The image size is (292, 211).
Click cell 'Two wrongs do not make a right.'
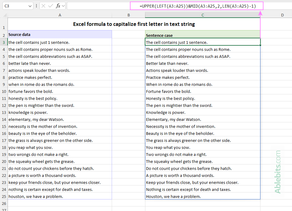(203, 154)
